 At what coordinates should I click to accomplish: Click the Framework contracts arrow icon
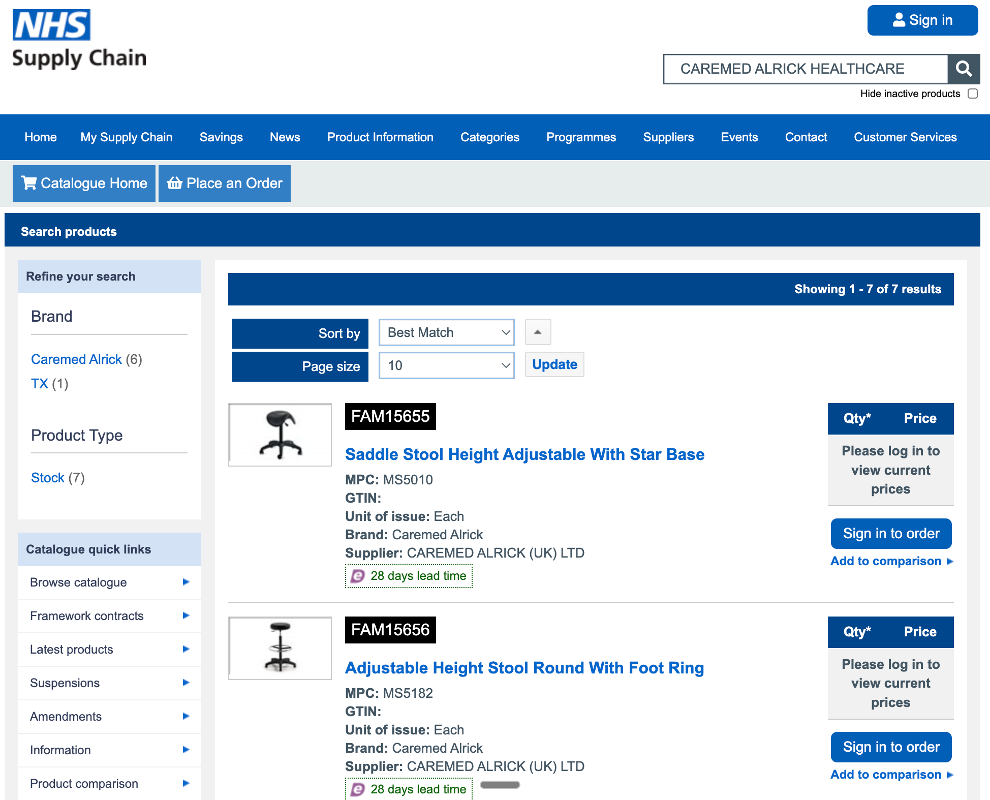(x=186, y=616)
